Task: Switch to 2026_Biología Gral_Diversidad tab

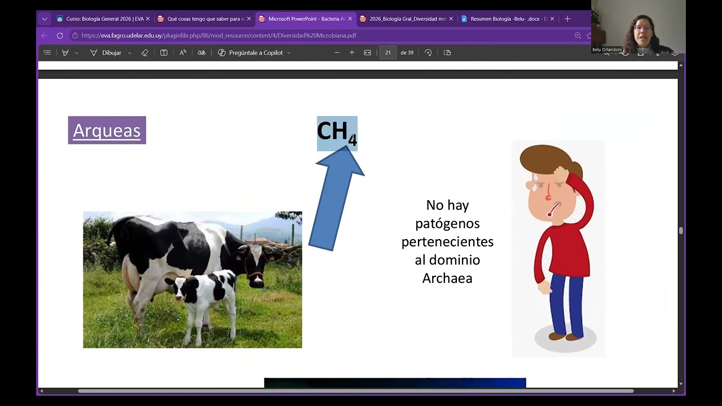Action: 406,19
